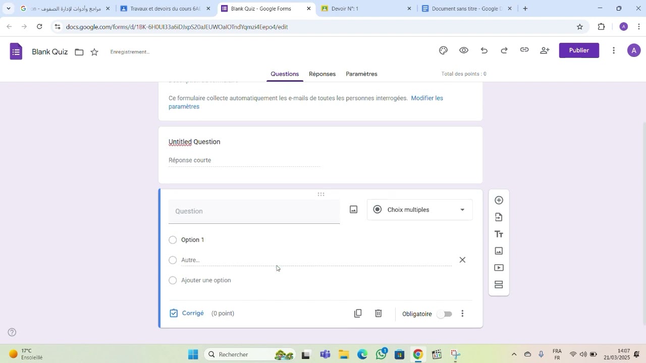
Task: Redo the last action
Action: (x=504, y=50)
